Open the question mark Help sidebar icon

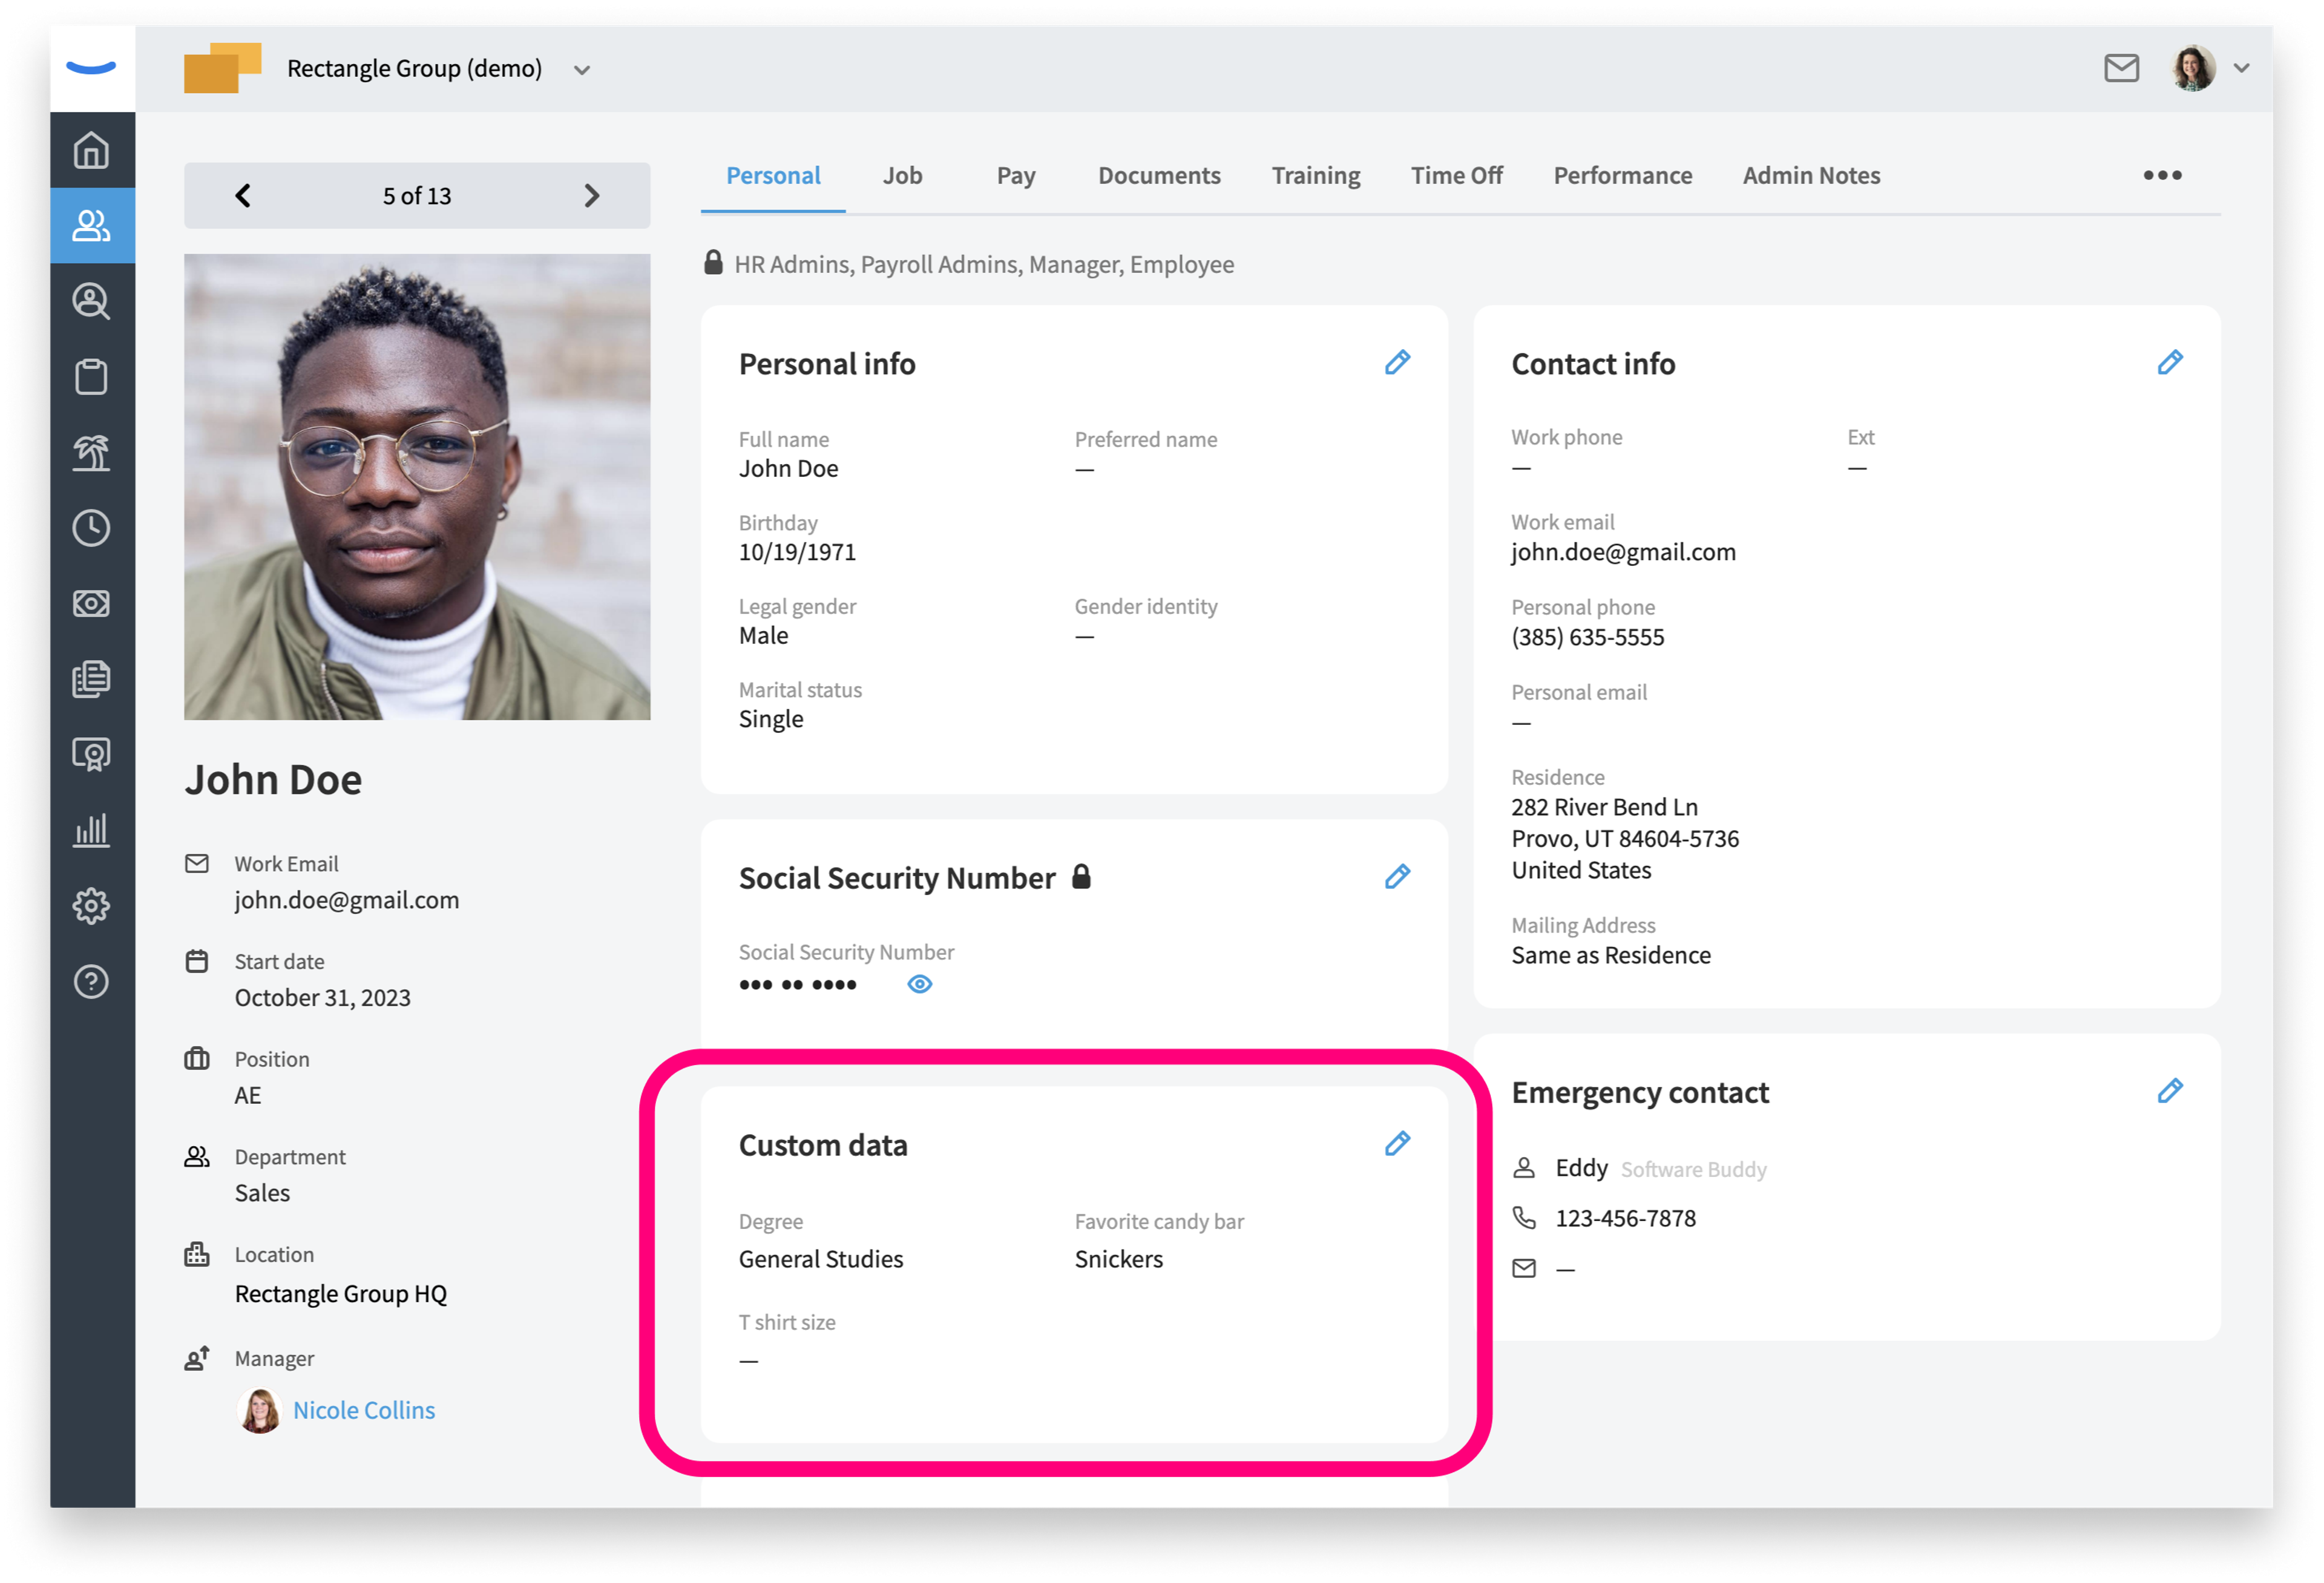coord(91,982)
